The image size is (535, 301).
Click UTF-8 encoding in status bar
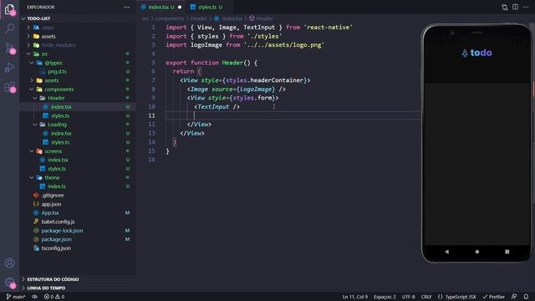[409, 297]
